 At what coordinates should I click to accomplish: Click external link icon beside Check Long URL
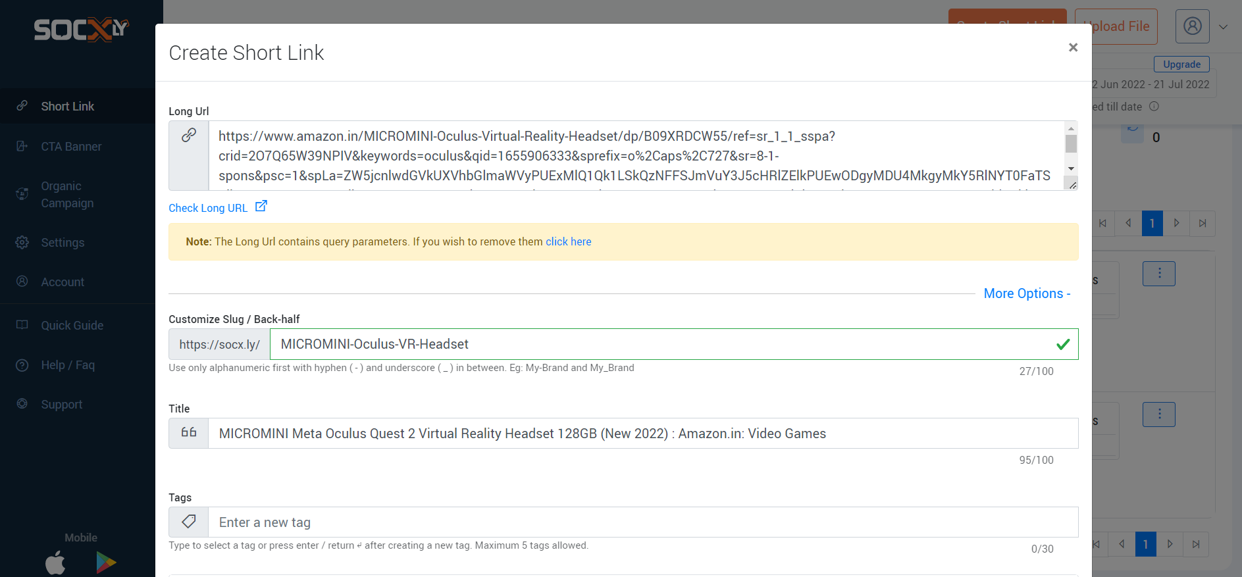click(x=261, y=206)
